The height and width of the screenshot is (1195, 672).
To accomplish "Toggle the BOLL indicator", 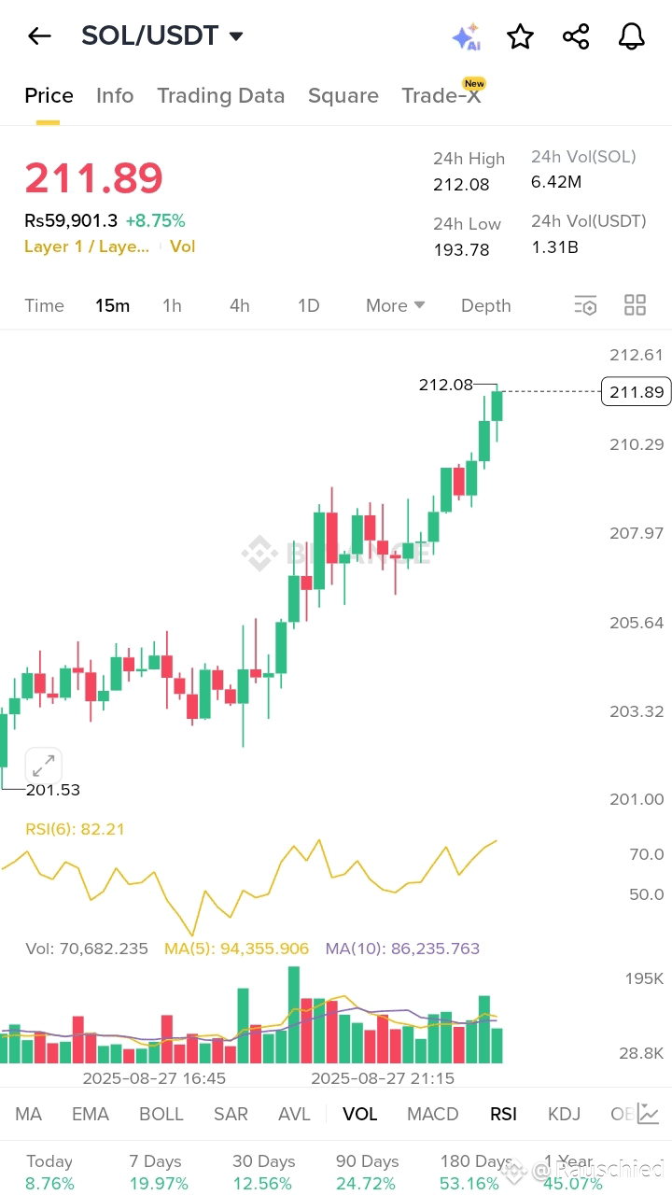I will click(x=161, y=1114).
